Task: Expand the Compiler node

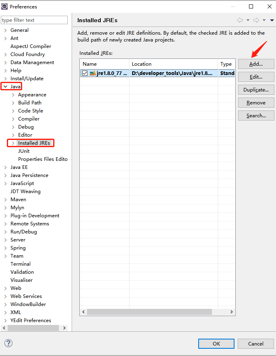Action: (13, 119)
